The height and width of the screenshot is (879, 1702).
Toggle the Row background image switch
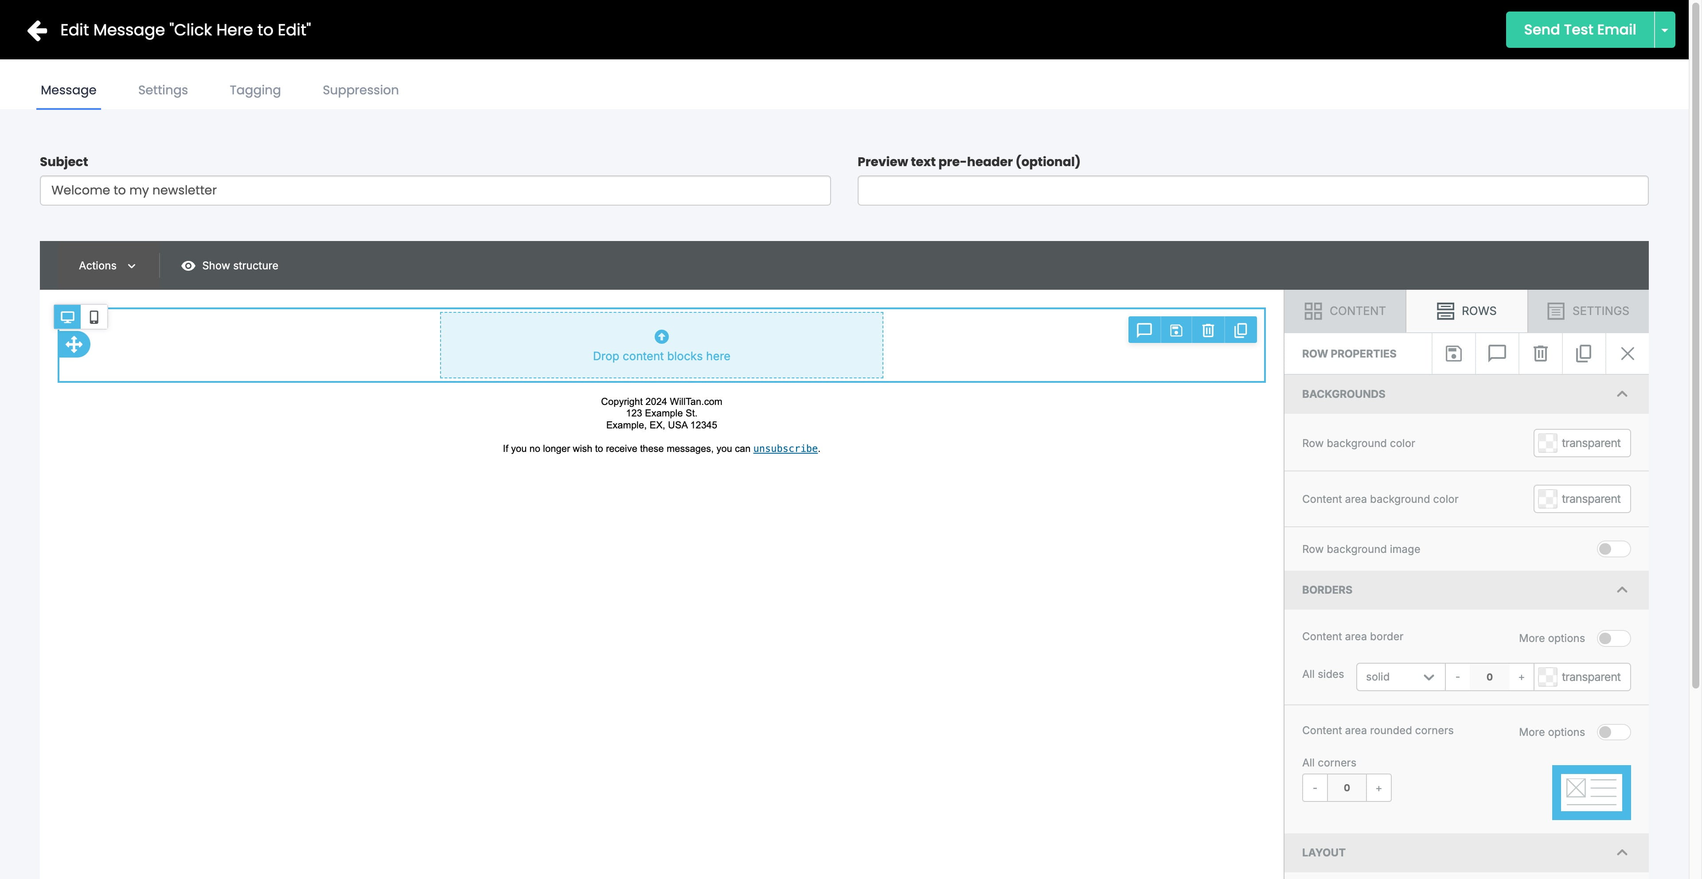tap(1612, 549)
